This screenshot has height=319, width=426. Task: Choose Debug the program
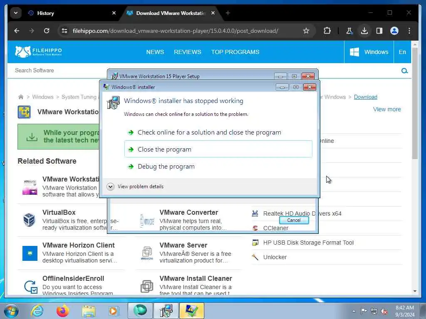[218, 166]
